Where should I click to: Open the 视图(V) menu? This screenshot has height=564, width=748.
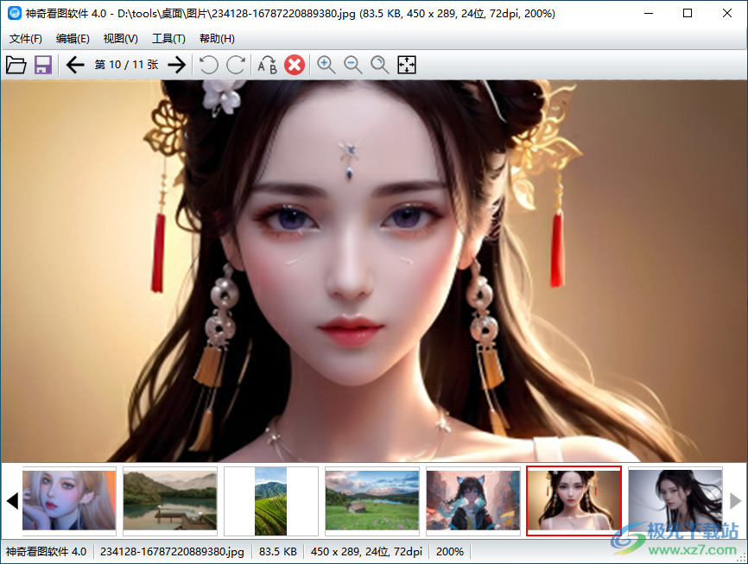tap(120, 38)
